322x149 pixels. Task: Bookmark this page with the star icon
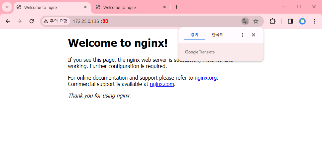[x=256, y=21]
